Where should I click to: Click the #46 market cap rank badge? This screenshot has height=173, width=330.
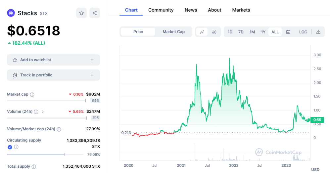tap(95, 101)
